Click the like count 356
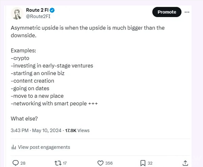 [109, 163]
